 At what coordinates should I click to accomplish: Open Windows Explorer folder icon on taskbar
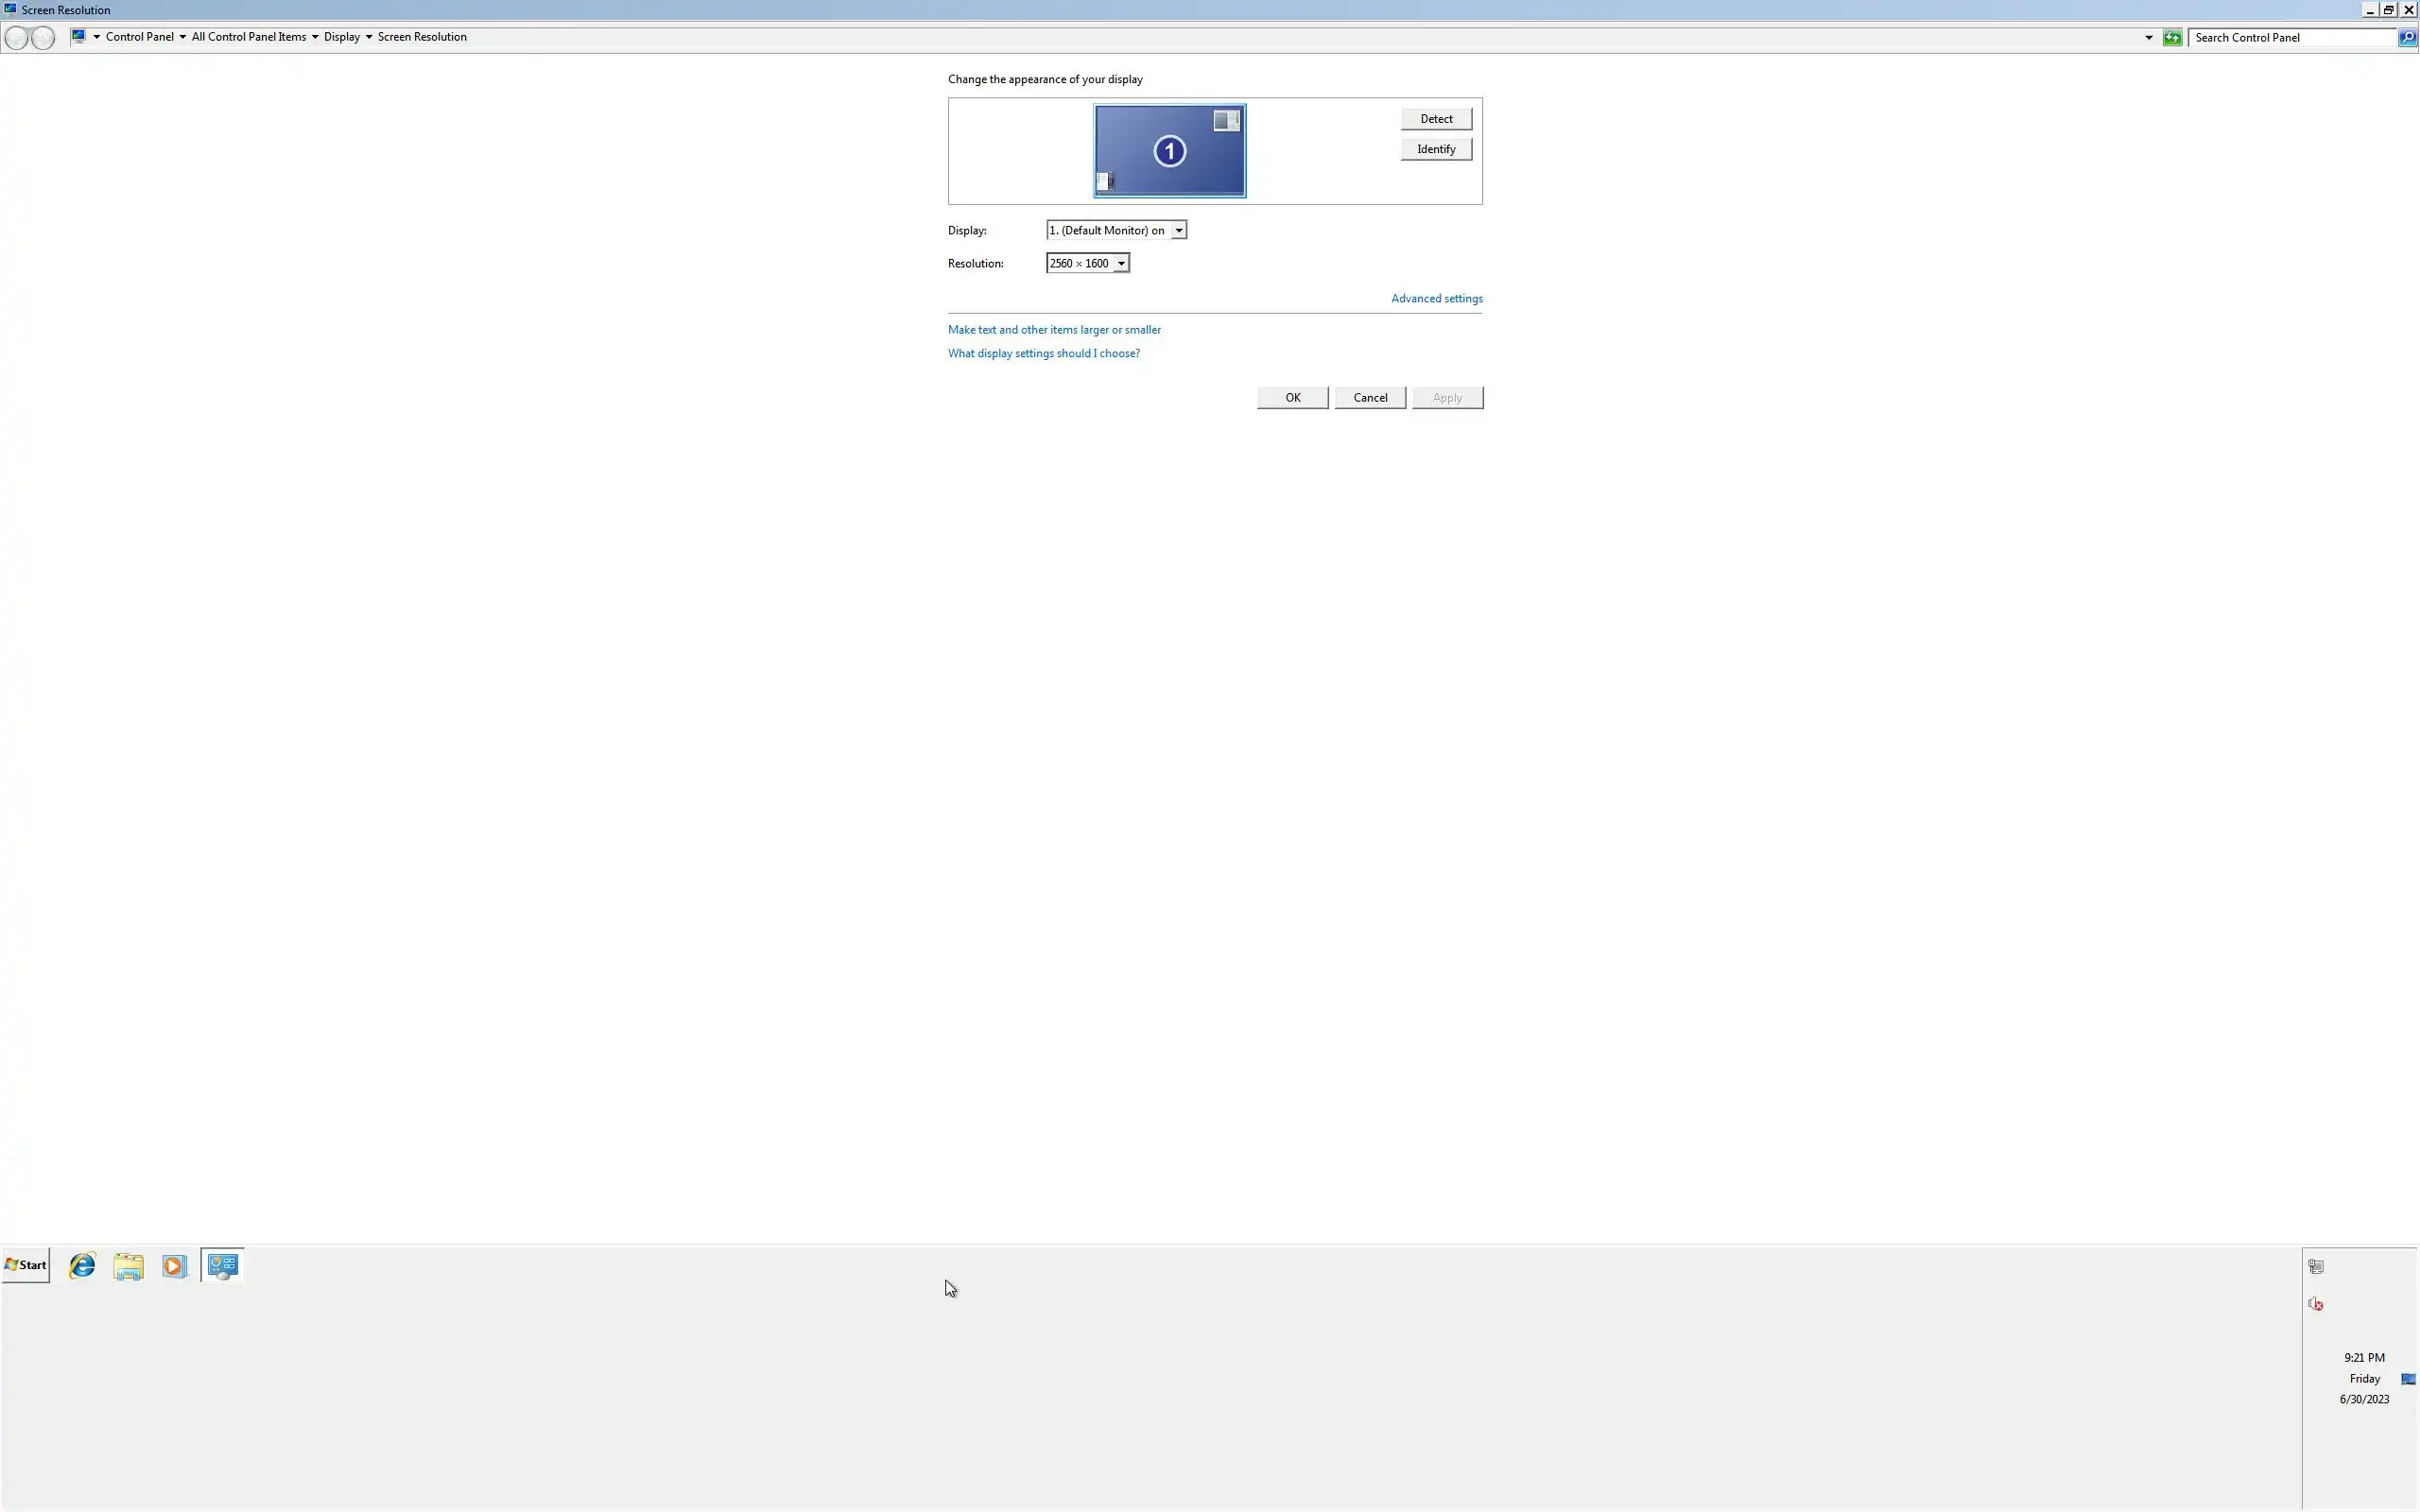(128, 1266)
